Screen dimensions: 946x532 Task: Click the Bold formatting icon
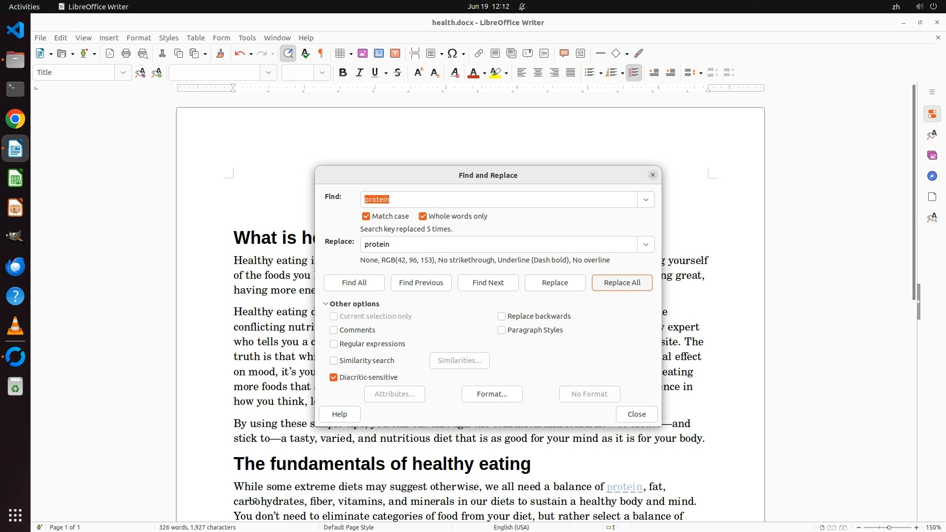click(343, 73)
